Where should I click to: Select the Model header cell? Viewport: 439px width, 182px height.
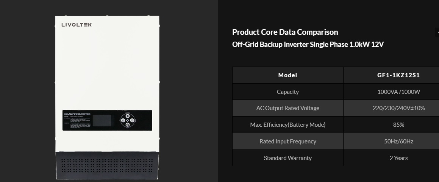coord(287,75)
